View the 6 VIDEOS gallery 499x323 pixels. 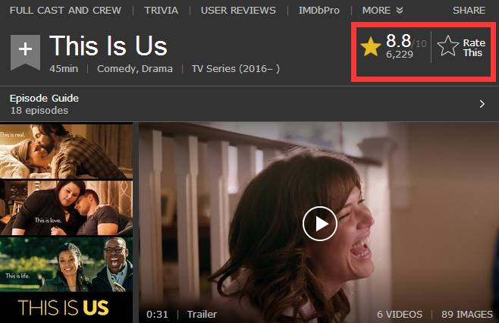400,315
